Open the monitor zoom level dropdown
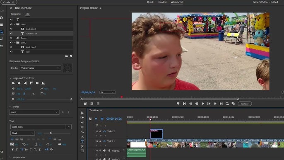Screen dimensions: 284x160 tap(107, 92)
